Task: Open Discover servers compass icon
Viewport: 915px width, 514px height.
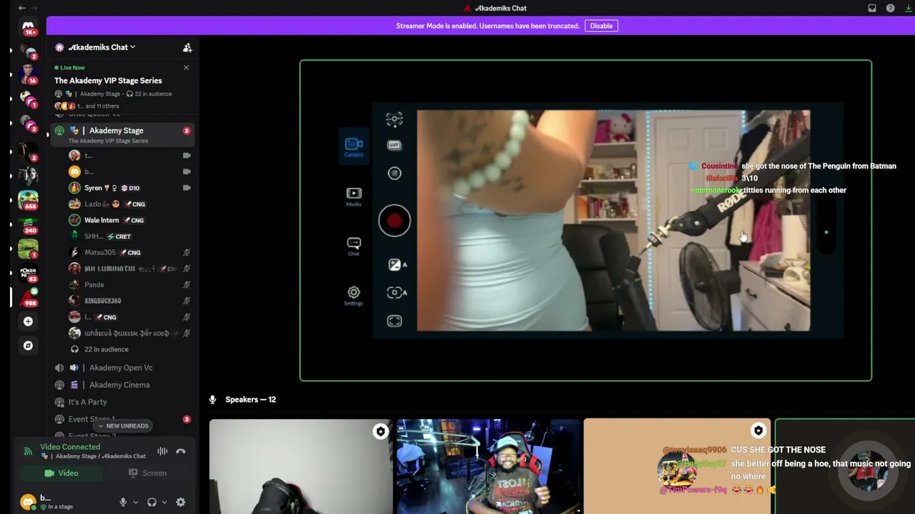Action: pyautogui.click(x=28, y=346)
